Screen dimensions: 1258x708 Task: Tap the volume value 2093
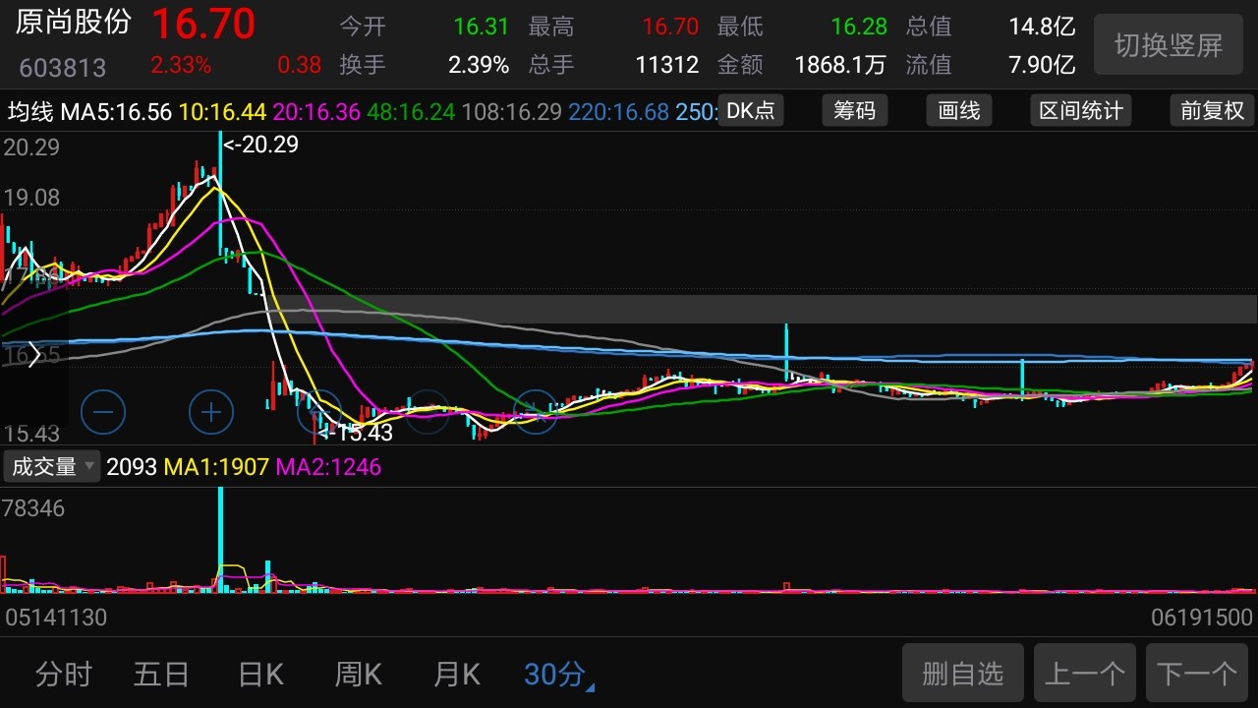(x=132, y=466)
